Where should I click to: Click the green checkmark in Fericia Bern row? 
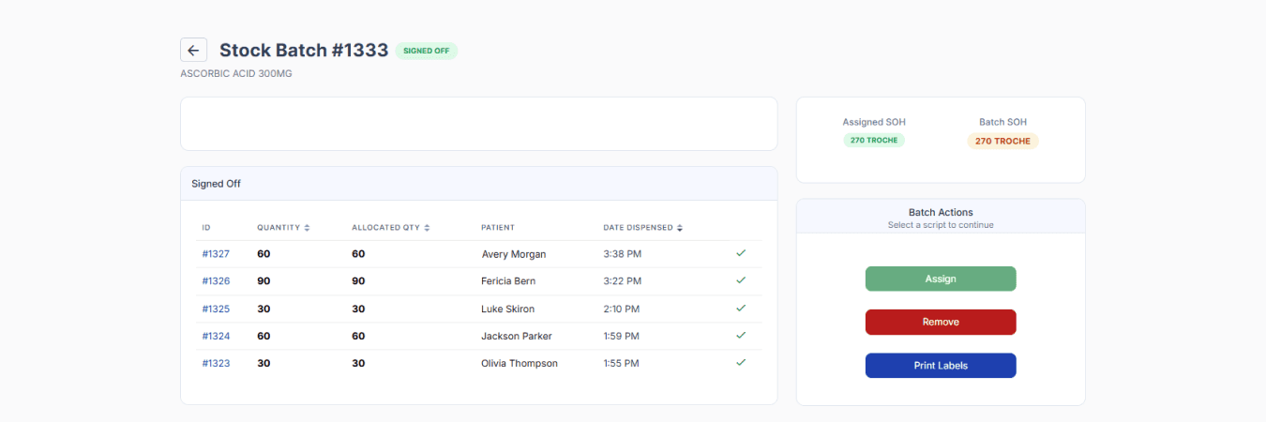741,280
